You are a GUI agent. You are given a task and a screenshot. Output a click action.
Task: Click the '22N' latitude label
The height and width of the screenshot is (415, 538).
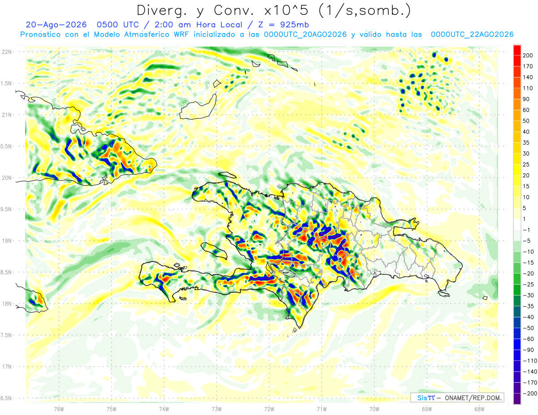pos(6,51)
